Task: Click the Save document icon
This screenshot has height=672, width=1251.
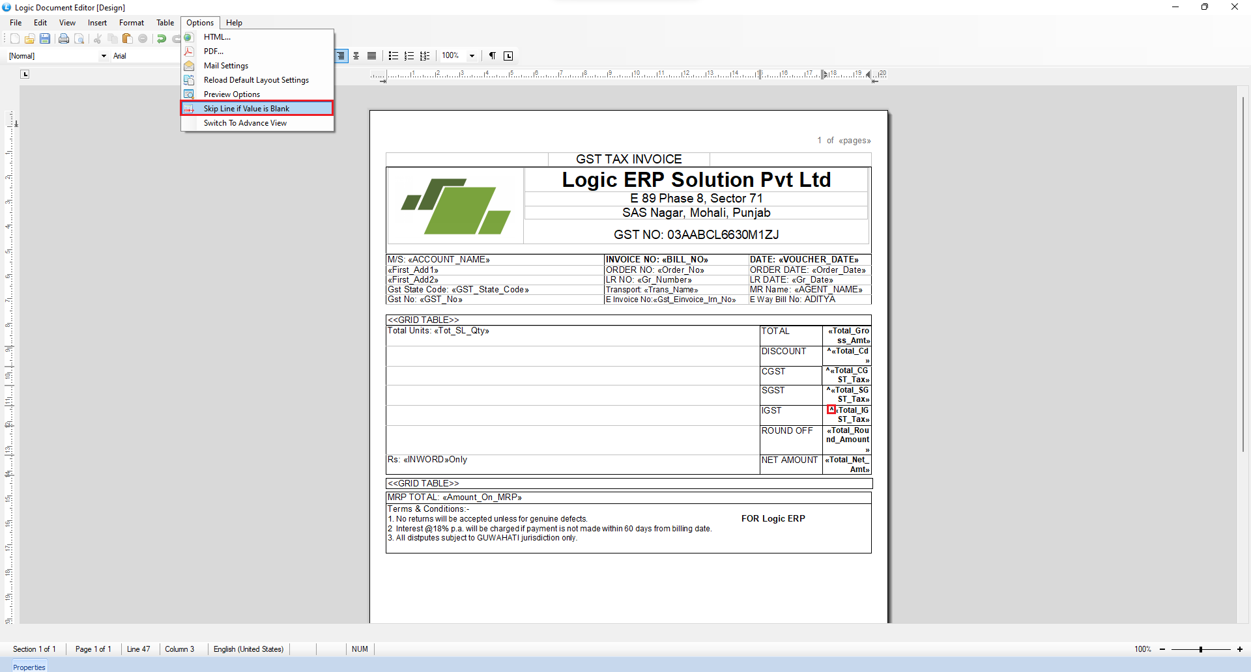Action: tap(45, 39)
